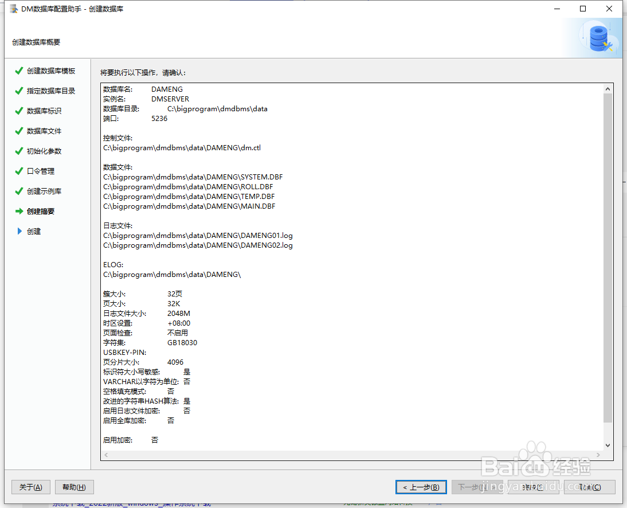Select the 数据库标识 step

44,111
